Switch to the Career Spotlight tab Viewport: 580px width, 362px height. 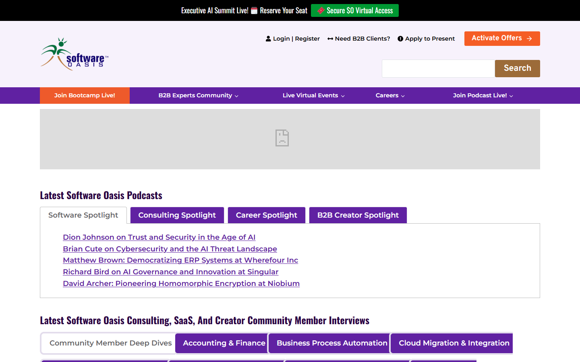pos(267,215)
